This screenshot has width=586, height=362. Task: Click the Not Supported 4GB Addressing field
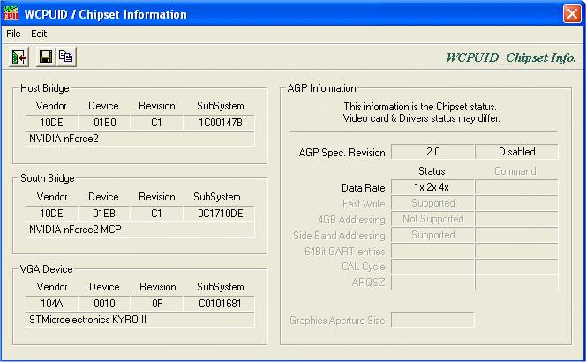point(432,219)
